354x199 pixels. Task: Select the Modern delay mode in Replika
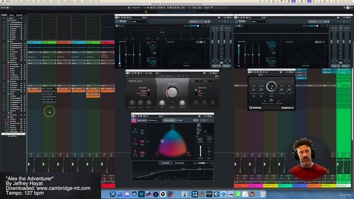[x=144, y=91]
